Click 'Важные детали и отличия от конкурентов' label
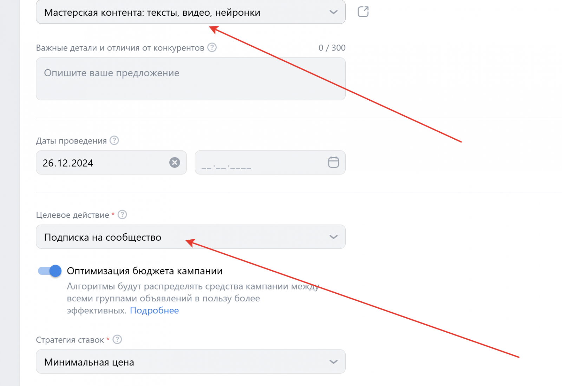The width and height of the screenshot is (562, 386). point(120,48)
